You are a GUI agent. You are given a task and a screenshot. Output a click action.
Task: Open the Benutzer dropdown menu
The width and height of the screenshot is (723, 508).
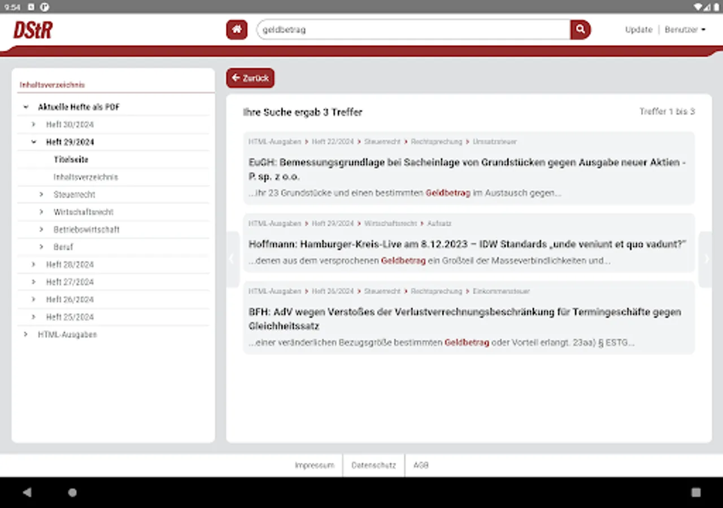click(x=684, y=29)
